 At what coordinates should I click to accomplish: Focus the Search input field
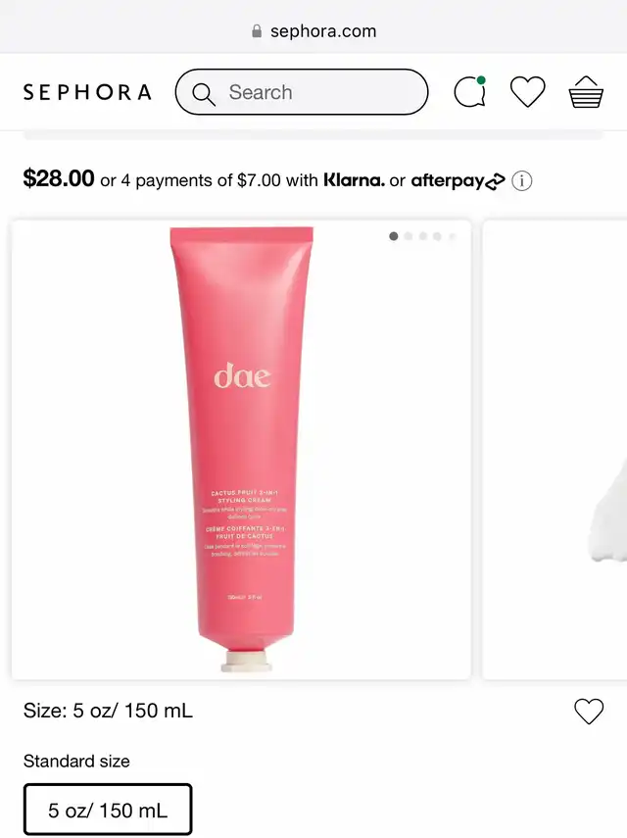pos(302,92)
